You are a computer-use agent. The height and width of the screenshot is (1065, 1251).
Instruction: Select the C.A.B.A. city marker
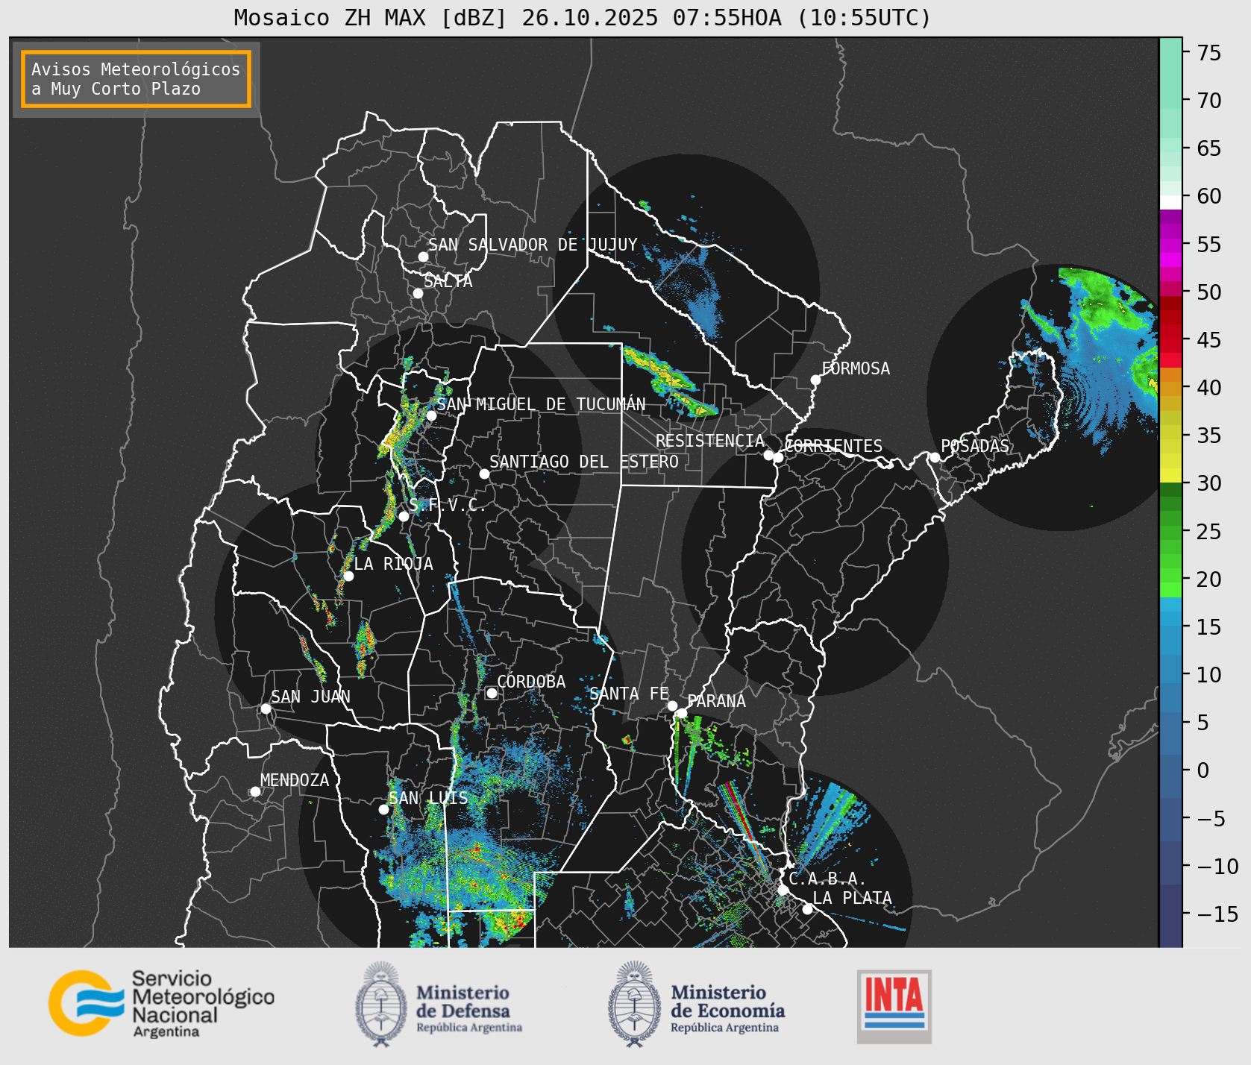coord(783,890)
